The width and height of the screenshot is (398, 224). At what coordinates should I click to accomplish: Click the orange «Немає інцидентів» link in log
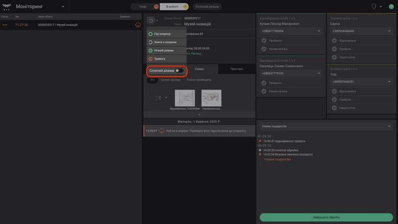click(x=277, y=159)
